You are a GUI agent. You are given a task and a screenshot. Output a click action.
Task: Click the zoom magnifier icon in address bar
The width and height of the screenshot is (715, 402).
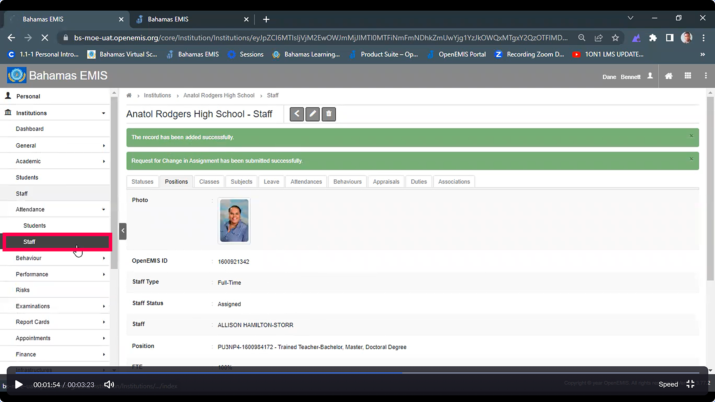582,38
